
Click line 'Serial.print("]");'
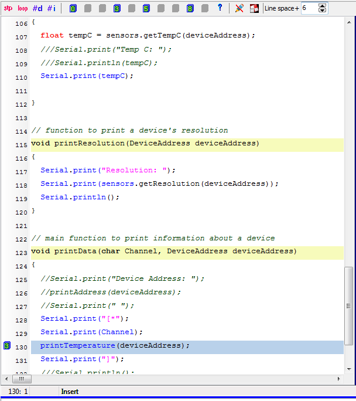pyautogui.click(x=82, y=359)
